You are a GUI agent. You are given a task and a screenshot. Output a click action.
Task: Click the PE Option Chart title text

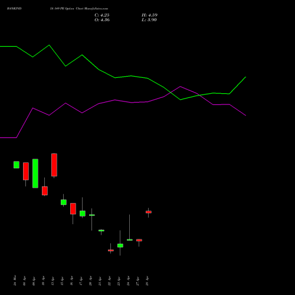tap(79, 9)
